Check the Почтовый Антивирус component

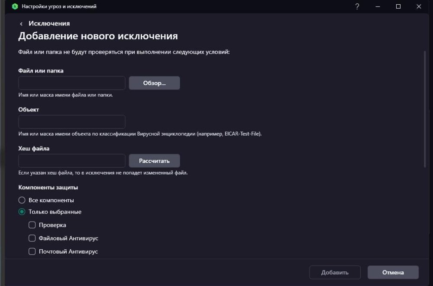(x=32, y=251)
